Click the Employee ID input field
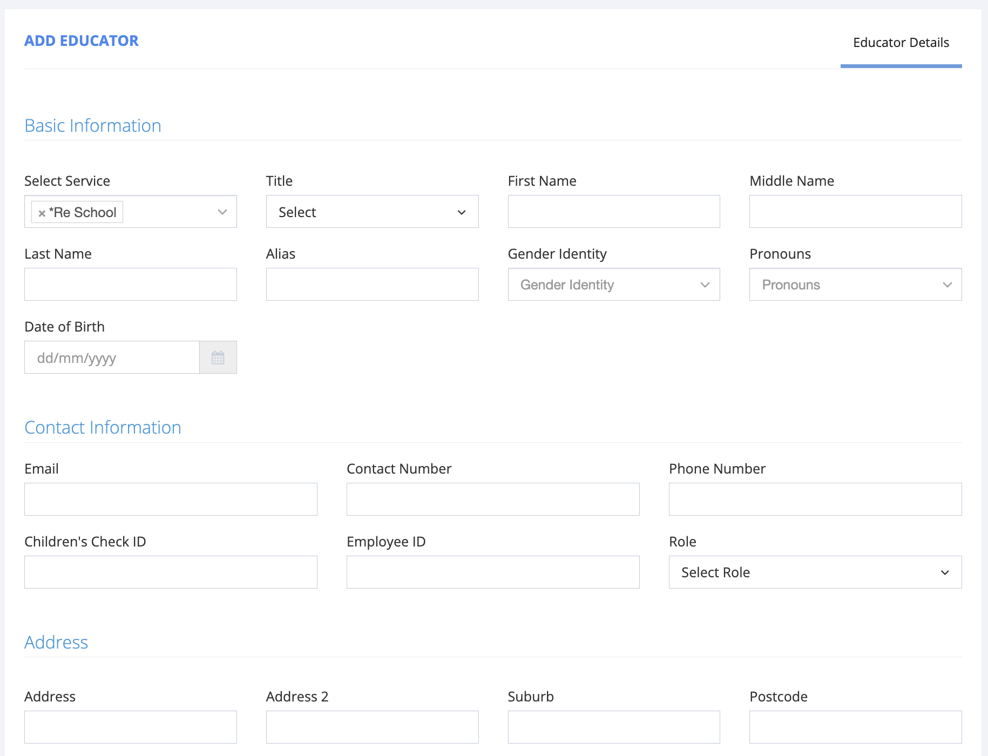Image resolution: width=988 pixels, height=756 pixels. pos(492,572)
